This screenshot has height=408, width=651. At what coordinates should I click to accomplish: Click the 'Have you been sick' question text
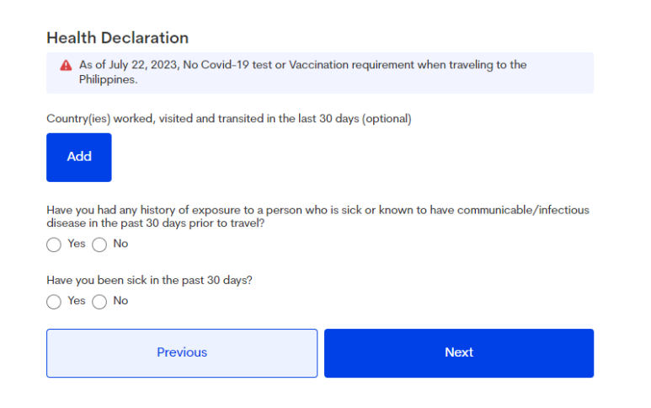tap(149, 281)
